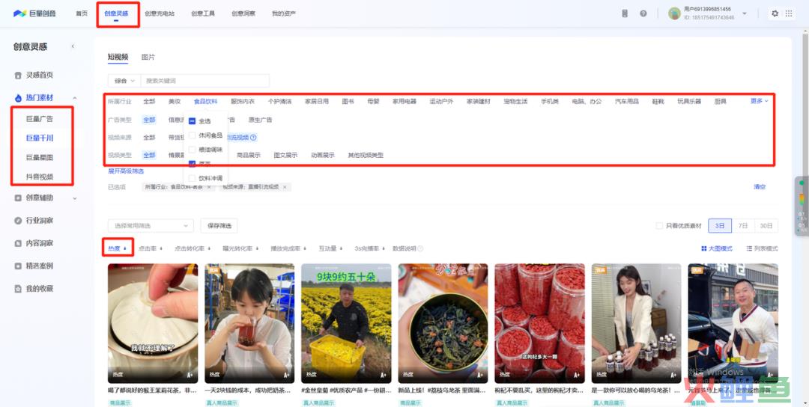The width and height of the screenshot is (809, 407).
Task: Expand the 创意辅助 sidebar section
Action: 75,198
